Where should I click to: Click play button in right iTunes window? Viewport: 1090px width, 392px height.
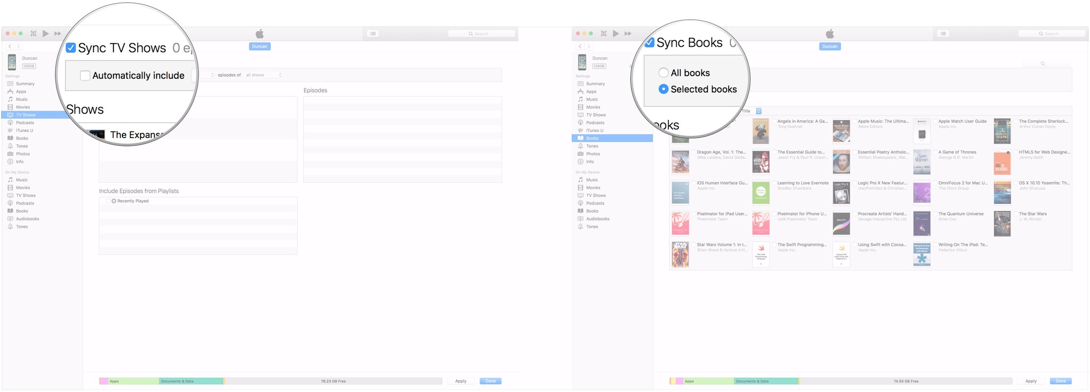coord(616,34)
